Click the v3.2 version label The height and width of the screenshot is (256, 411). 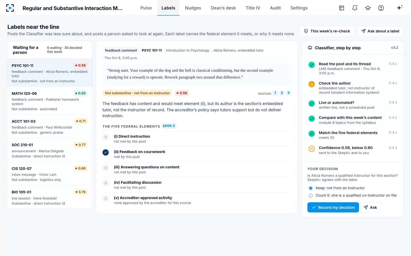point(394,48)
